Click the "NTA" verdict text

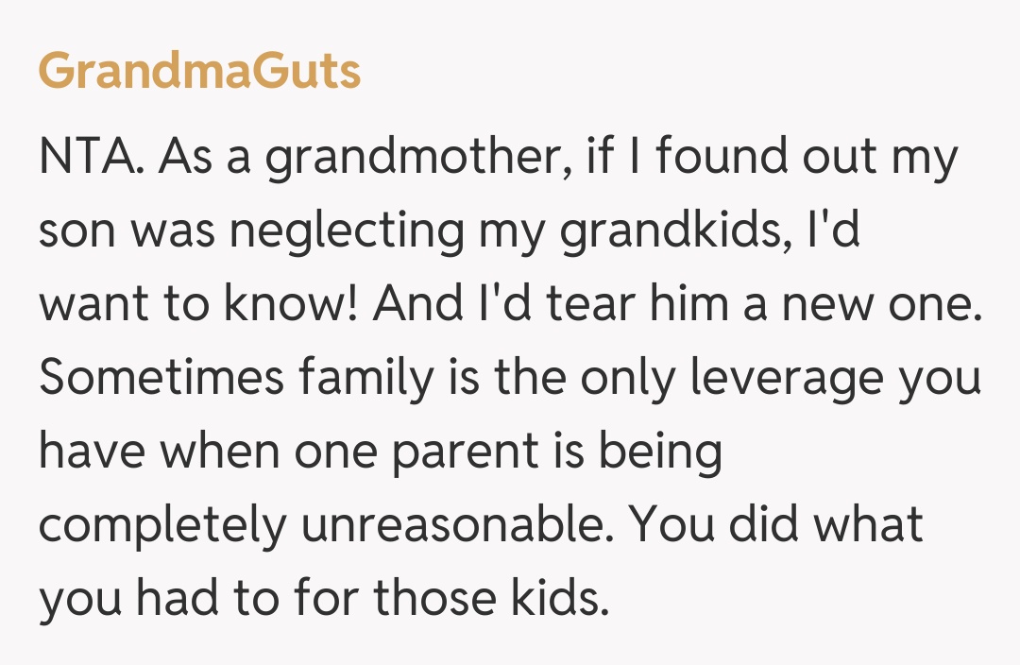pos(89,159)
